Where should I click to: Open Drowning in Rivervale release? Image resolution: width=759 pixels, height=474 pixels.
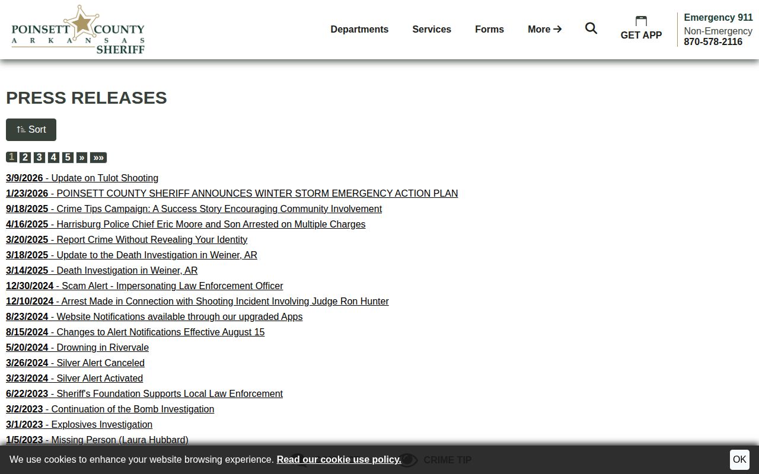pyautogui.click(x=77, y=347)
